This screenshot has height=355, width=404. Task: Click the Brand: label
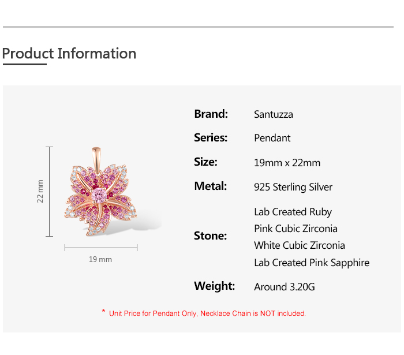pos(211,114)
